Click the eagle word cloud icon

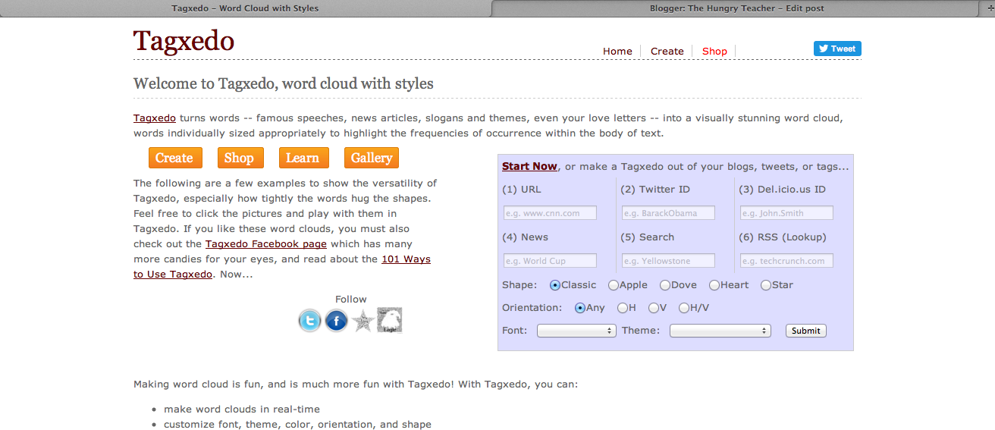click(390, 320)
